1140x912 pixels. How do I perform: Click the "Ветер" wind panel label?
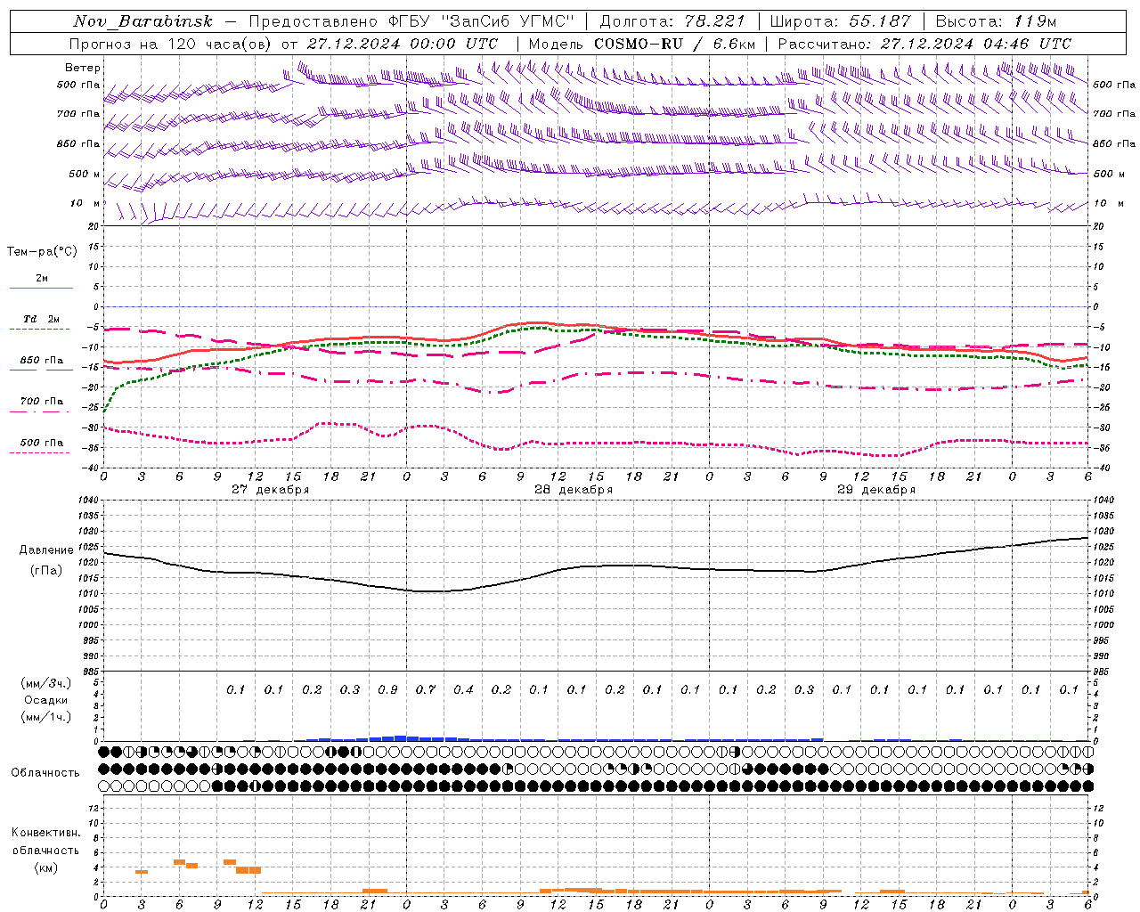click(83, 68)
